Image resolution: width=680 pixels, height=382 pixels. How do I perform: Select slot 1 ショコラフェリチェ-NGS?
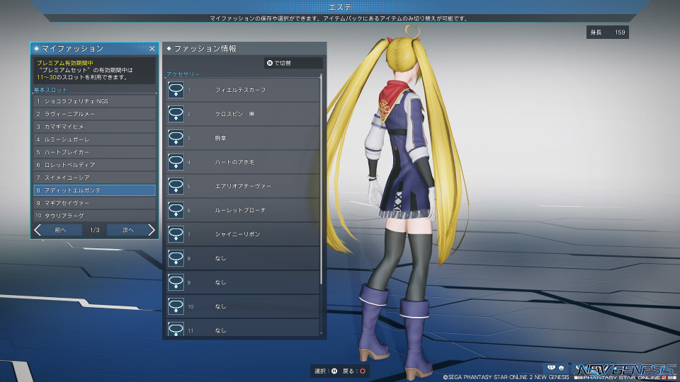[x=94, y=101]
